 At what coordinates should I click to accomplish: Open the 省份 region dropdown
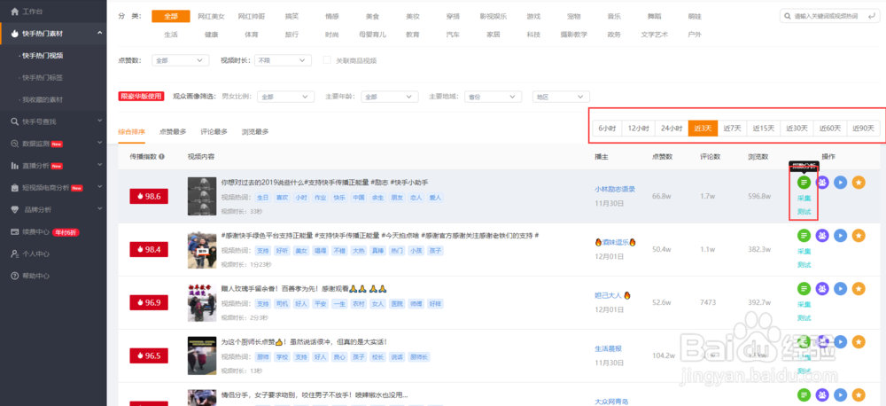(x=492, y=97)
